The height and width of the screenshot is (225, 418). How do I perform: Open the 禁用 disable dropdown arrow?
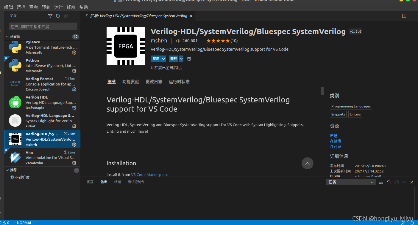tap(163, 59)
